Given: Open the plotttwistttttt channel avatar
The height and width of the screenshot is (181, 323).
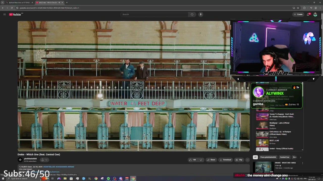Looking at the screenshot, I should pos(20,160).
